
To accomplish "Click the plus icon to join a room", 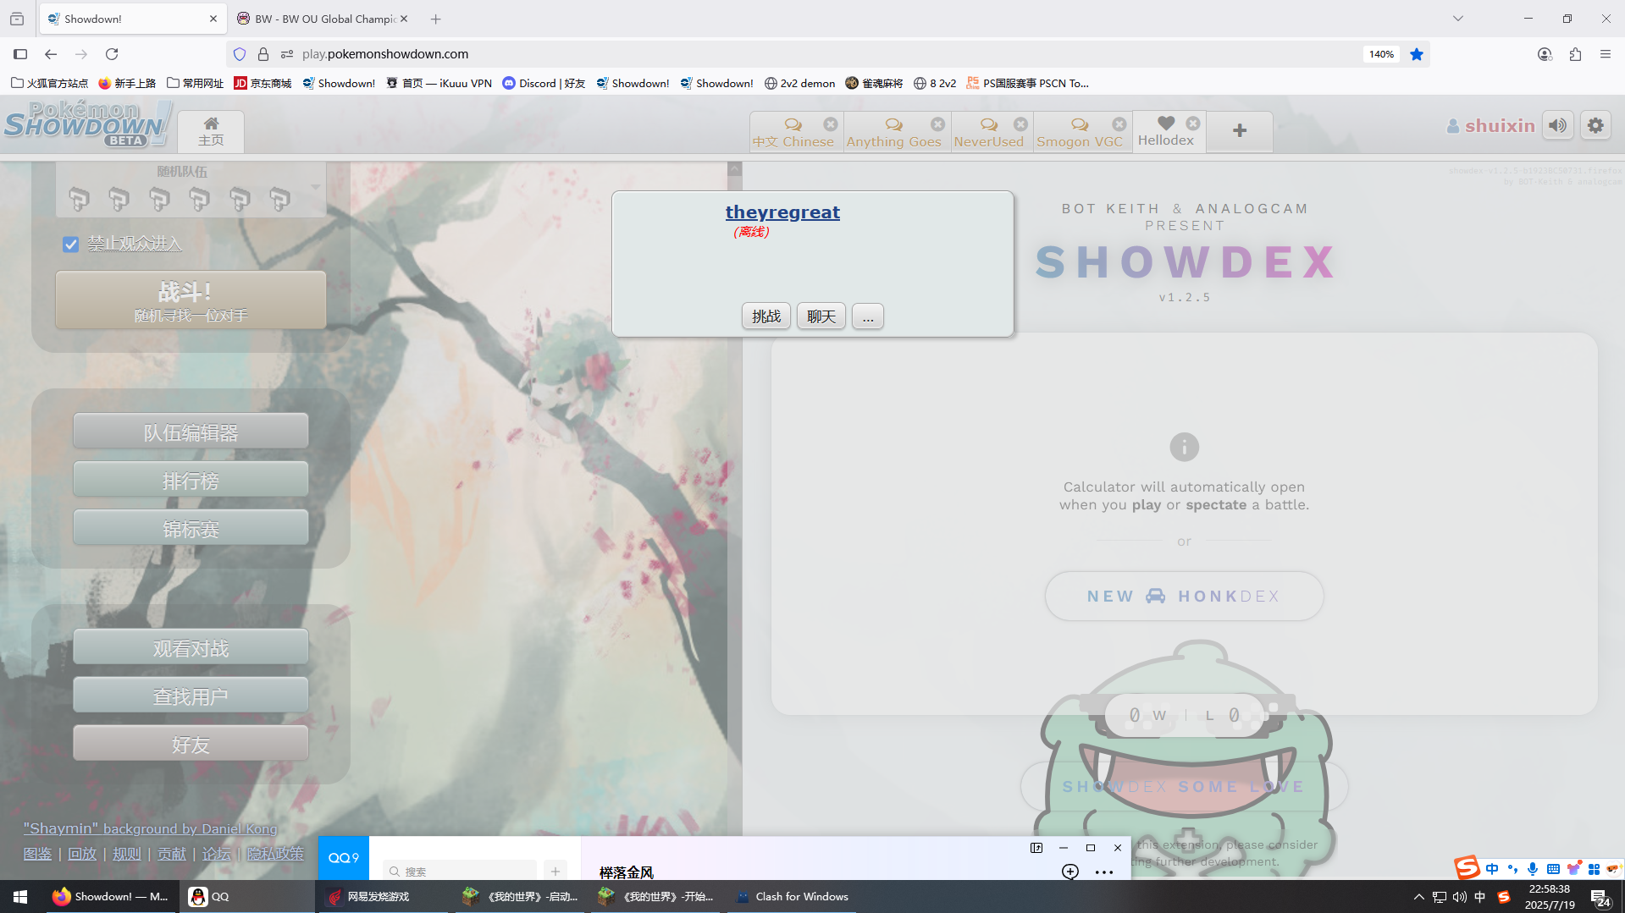I will 1239,131.
